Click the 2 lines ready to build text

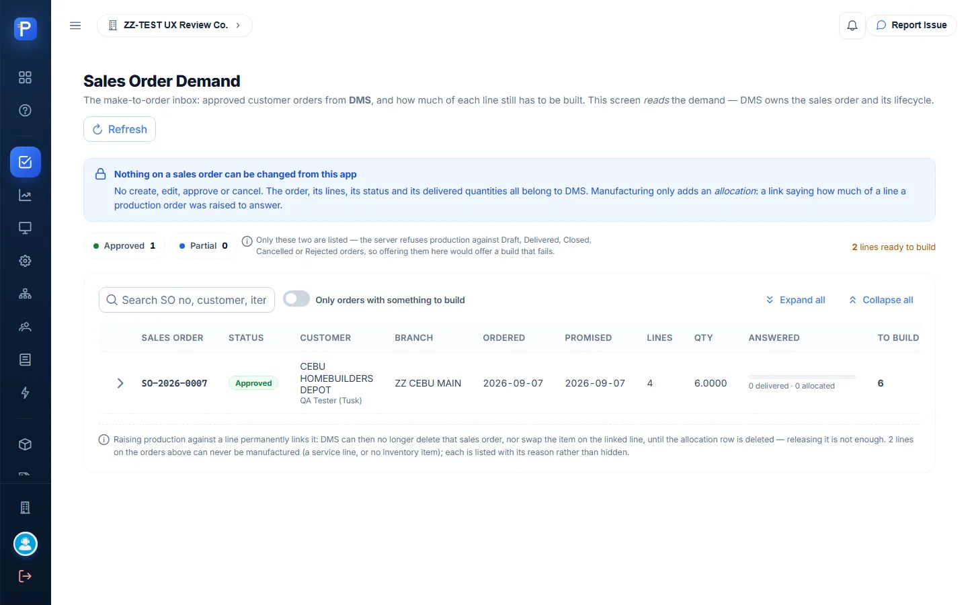(x=893, y=247)
